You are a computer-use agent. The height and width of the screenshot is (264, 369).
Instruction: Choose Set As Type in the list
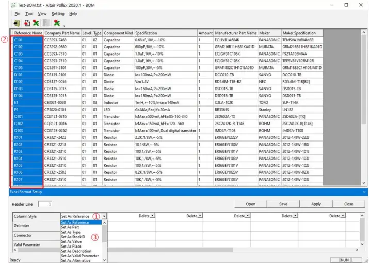[x=81, y=232]
